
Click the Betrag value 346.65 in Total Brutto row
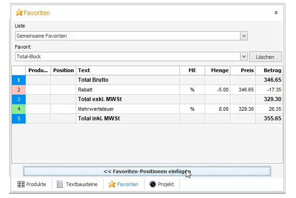273,80
